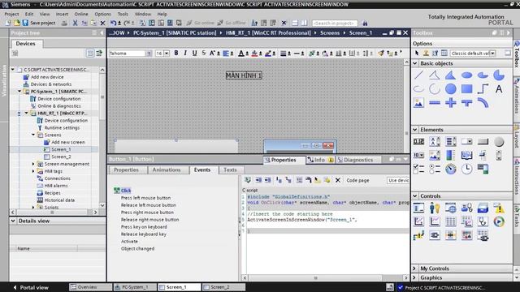Select Screen_2 in project tree
The width and height of the screenshot is (520, 292).
[x=61, y=157]
